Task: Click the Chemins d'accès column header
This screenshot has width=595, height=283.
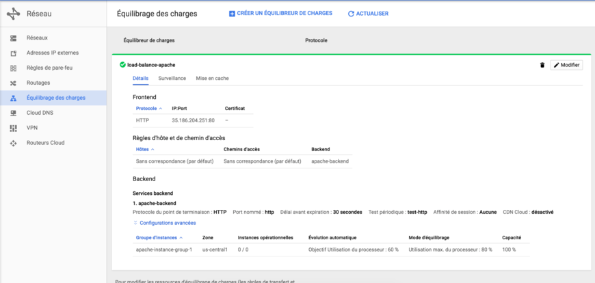Action: (241, 150)
